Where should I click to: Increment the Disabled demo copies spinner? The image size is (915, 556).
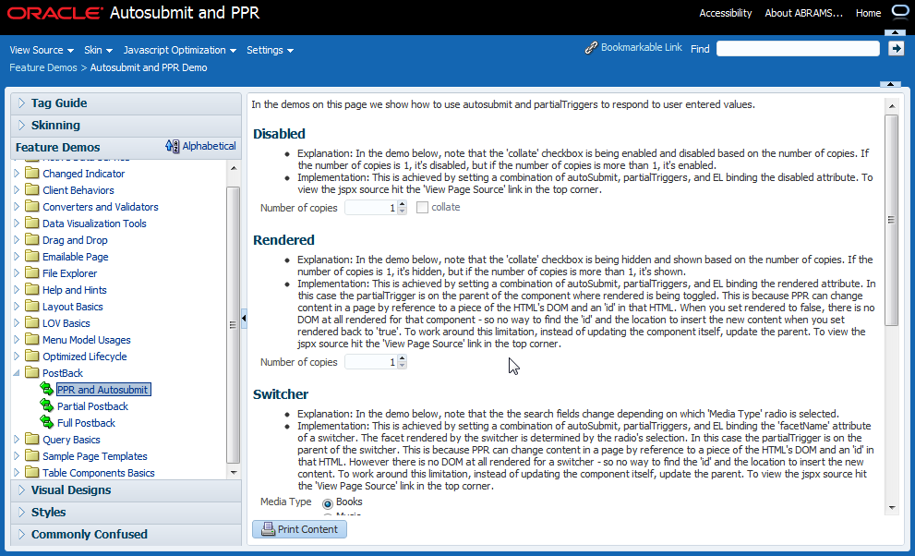402,203
